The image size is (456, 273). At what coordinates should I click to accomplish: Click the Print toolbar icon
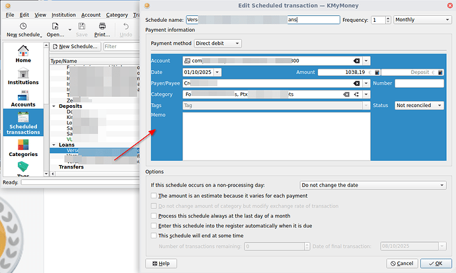click(102, 29)
